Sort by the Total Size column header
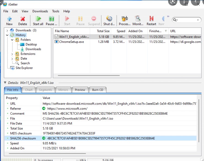204x161 pixels. [100, 31]
